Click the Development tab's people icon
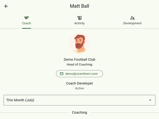Screen dimensions: 159x119 click(132, 18)
